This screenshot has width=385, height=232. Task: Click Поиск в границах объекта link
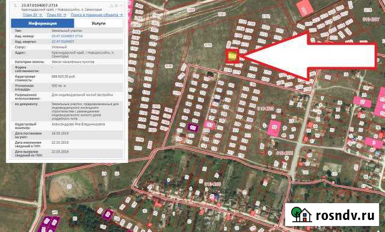point(96,15)
